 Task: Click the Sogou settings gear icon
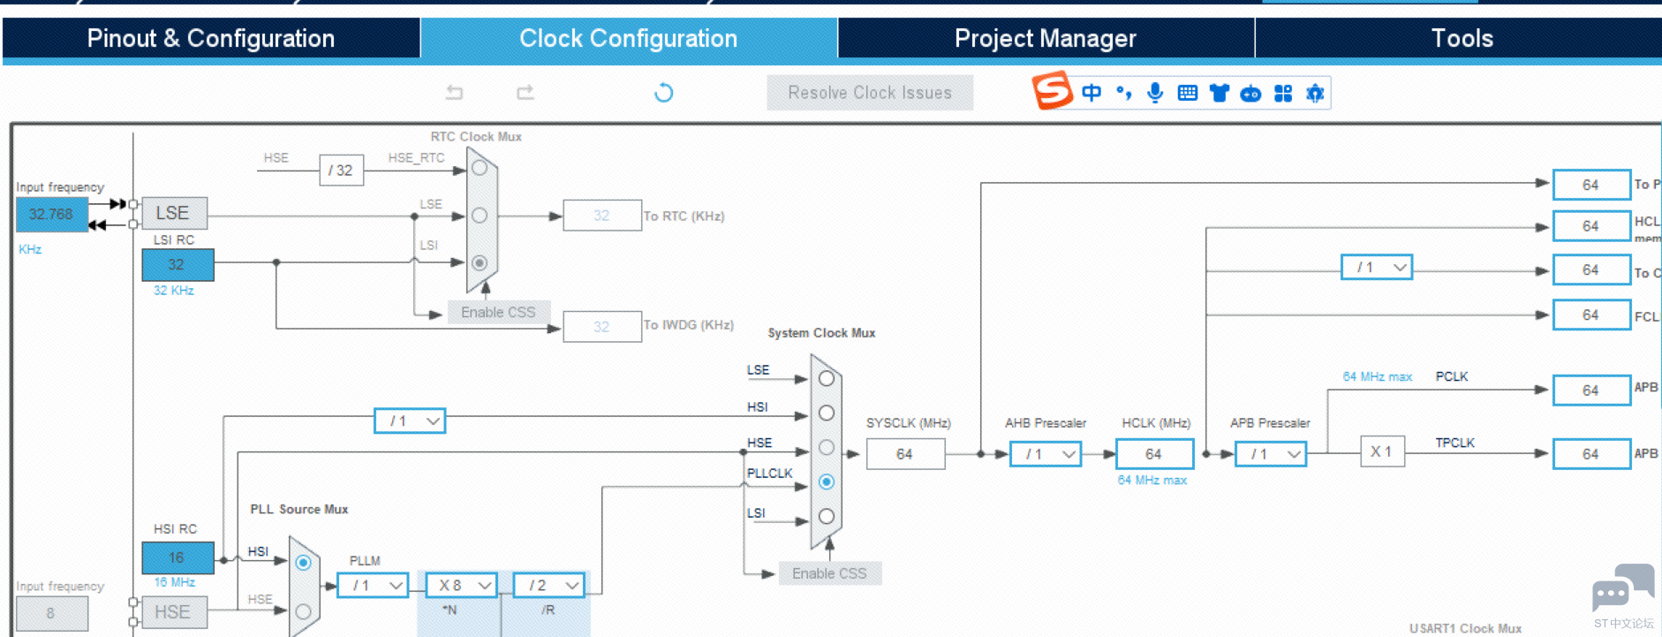tap(1315, 93)
